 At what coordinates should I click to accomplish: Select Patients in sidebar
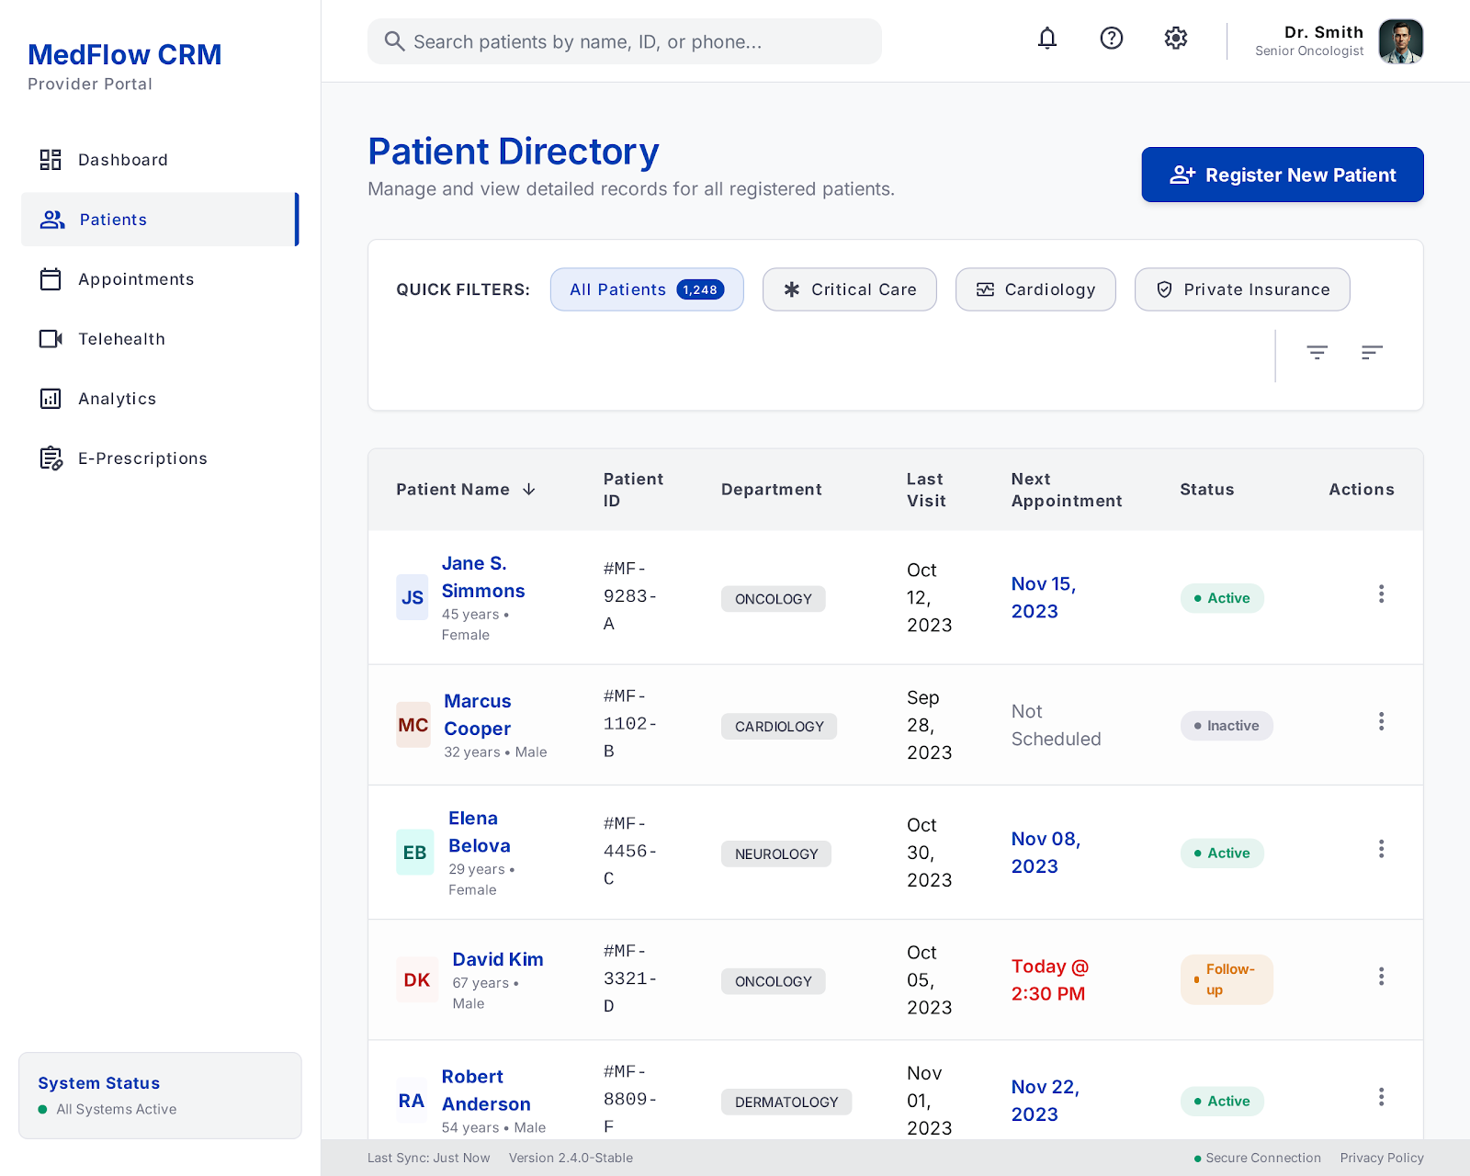coord(160,220)
